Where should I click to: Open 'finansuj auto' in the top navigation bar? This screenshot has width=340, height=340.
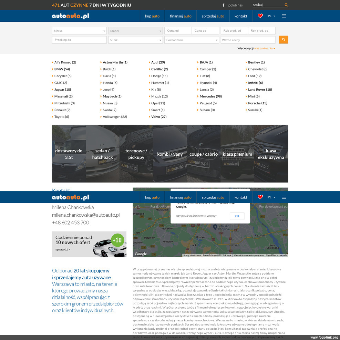[x=181, y=16]
